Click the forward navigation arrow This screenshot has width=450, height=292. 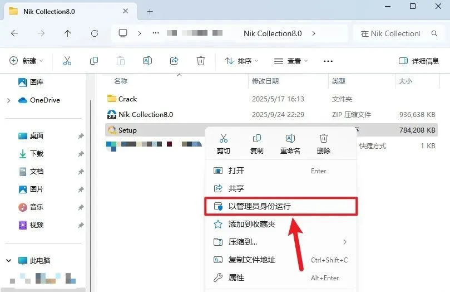point(41,33)
